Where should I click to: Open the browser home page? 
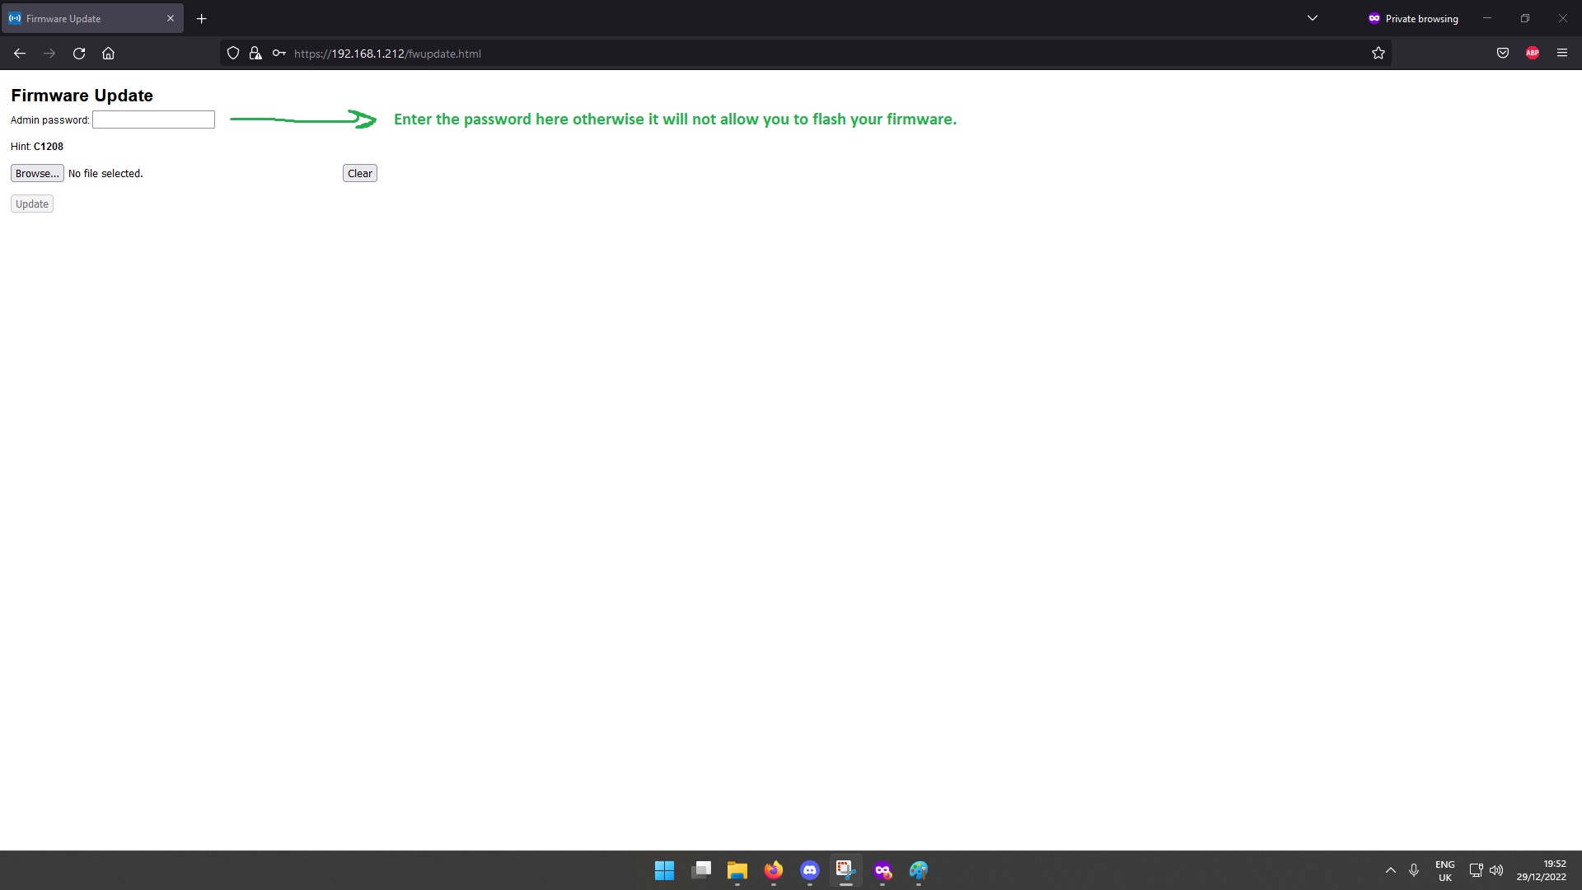pos(108,54)
